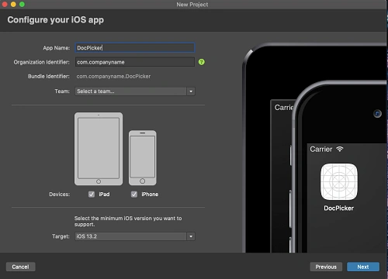The width and height of the screenshot is (388, 279).
Task: Click the Configure your iOS app heading
Action: (56, 20)
